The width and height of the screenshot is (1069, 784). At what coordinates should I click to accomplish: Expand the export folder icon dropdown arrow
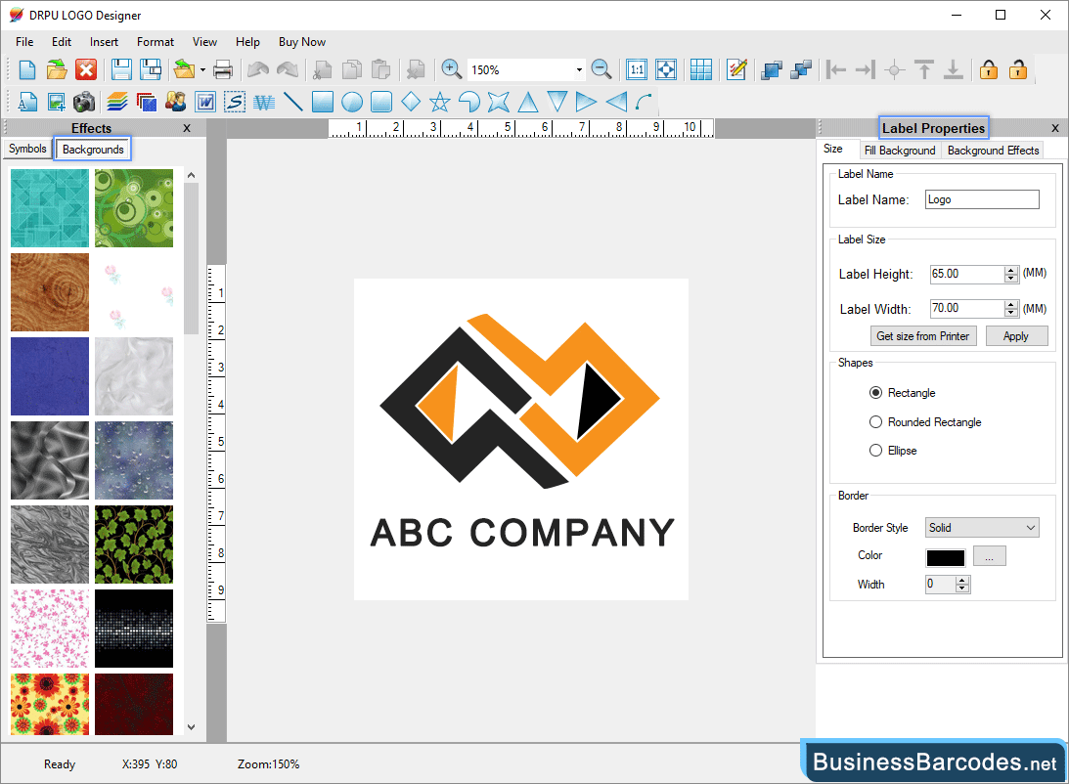click(202, 69)
